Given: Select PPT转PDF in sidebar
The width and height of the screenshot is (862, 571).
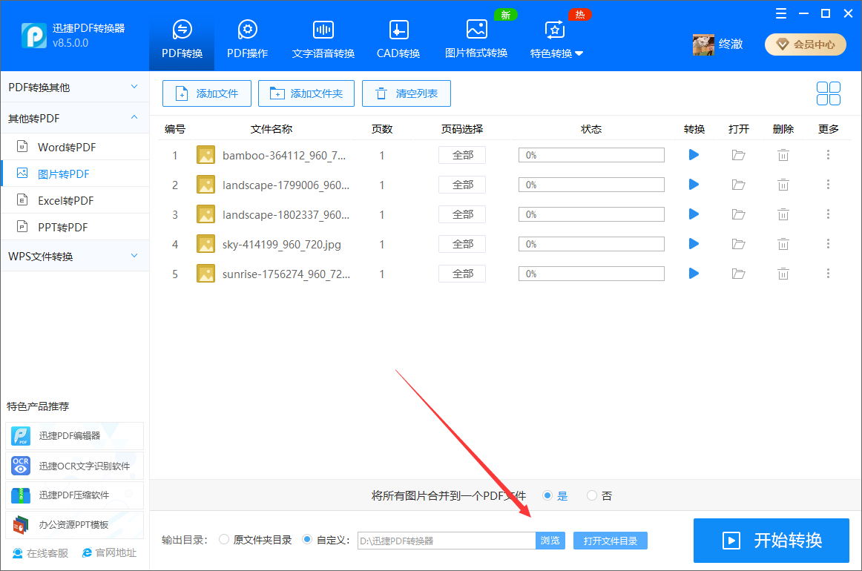Looking at the screenshot, I should (75, 227).
